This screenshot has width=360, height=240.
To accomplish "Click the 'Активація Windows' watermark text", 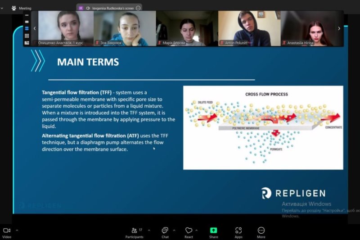I will 306,204.
